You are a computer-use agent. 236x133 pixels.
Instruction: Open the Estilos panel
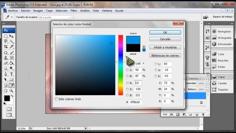pos(222,67)
